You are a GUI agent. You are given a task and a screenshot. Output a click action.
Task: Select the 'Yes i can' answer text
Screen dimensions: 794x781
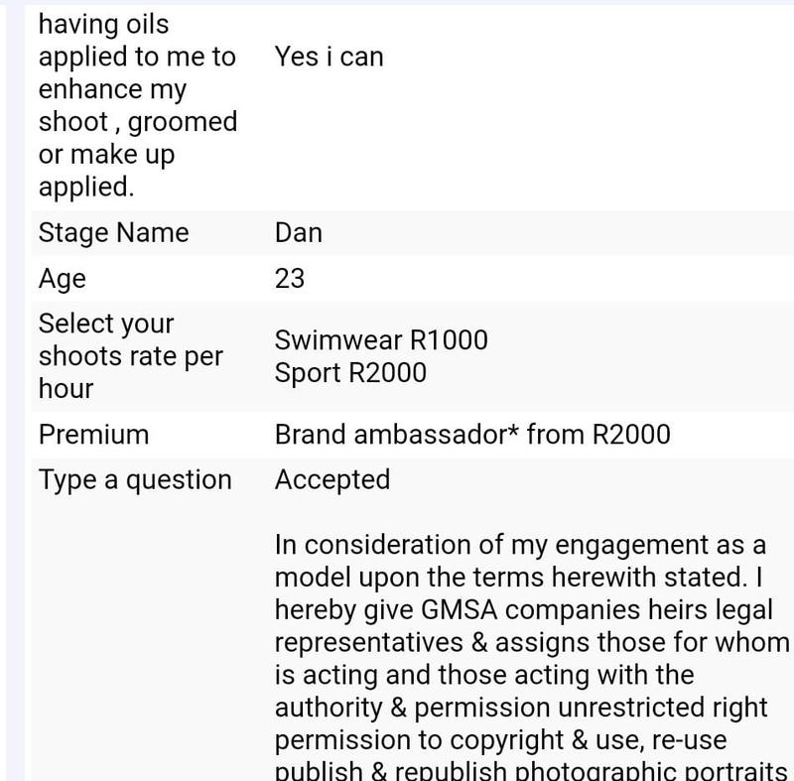coord(329,57)
